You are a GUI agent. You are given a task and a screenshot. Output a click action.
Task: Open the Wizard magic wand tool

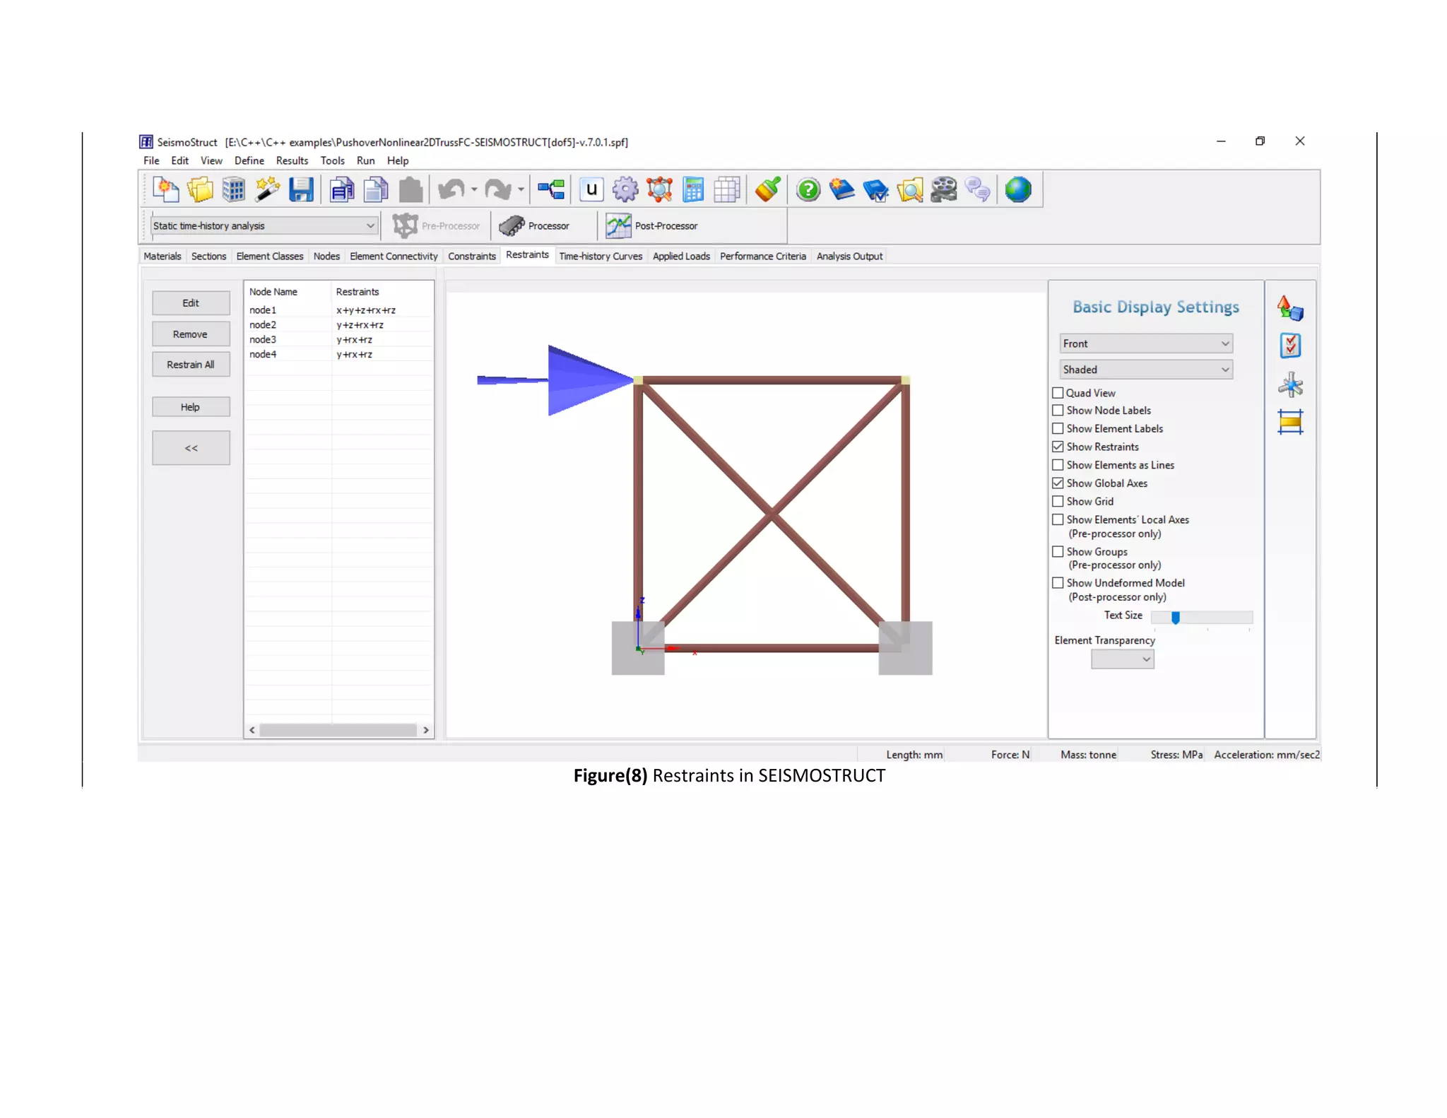tap(267, 190)
